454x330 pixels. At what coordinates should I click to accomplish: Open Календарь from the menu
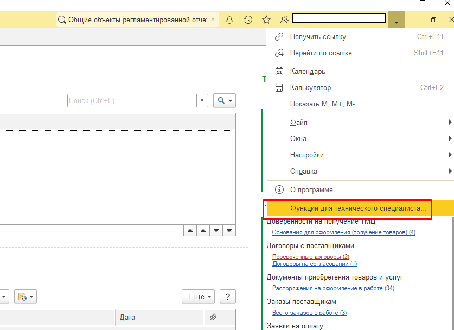360,71
